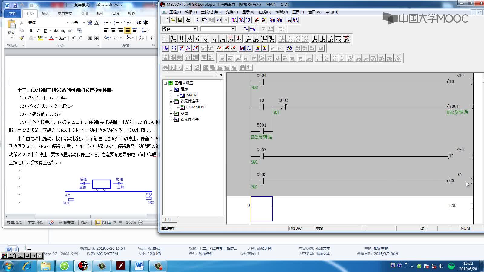Click yellow text highlight color button

pyautogui.click(x=40, y=38)
